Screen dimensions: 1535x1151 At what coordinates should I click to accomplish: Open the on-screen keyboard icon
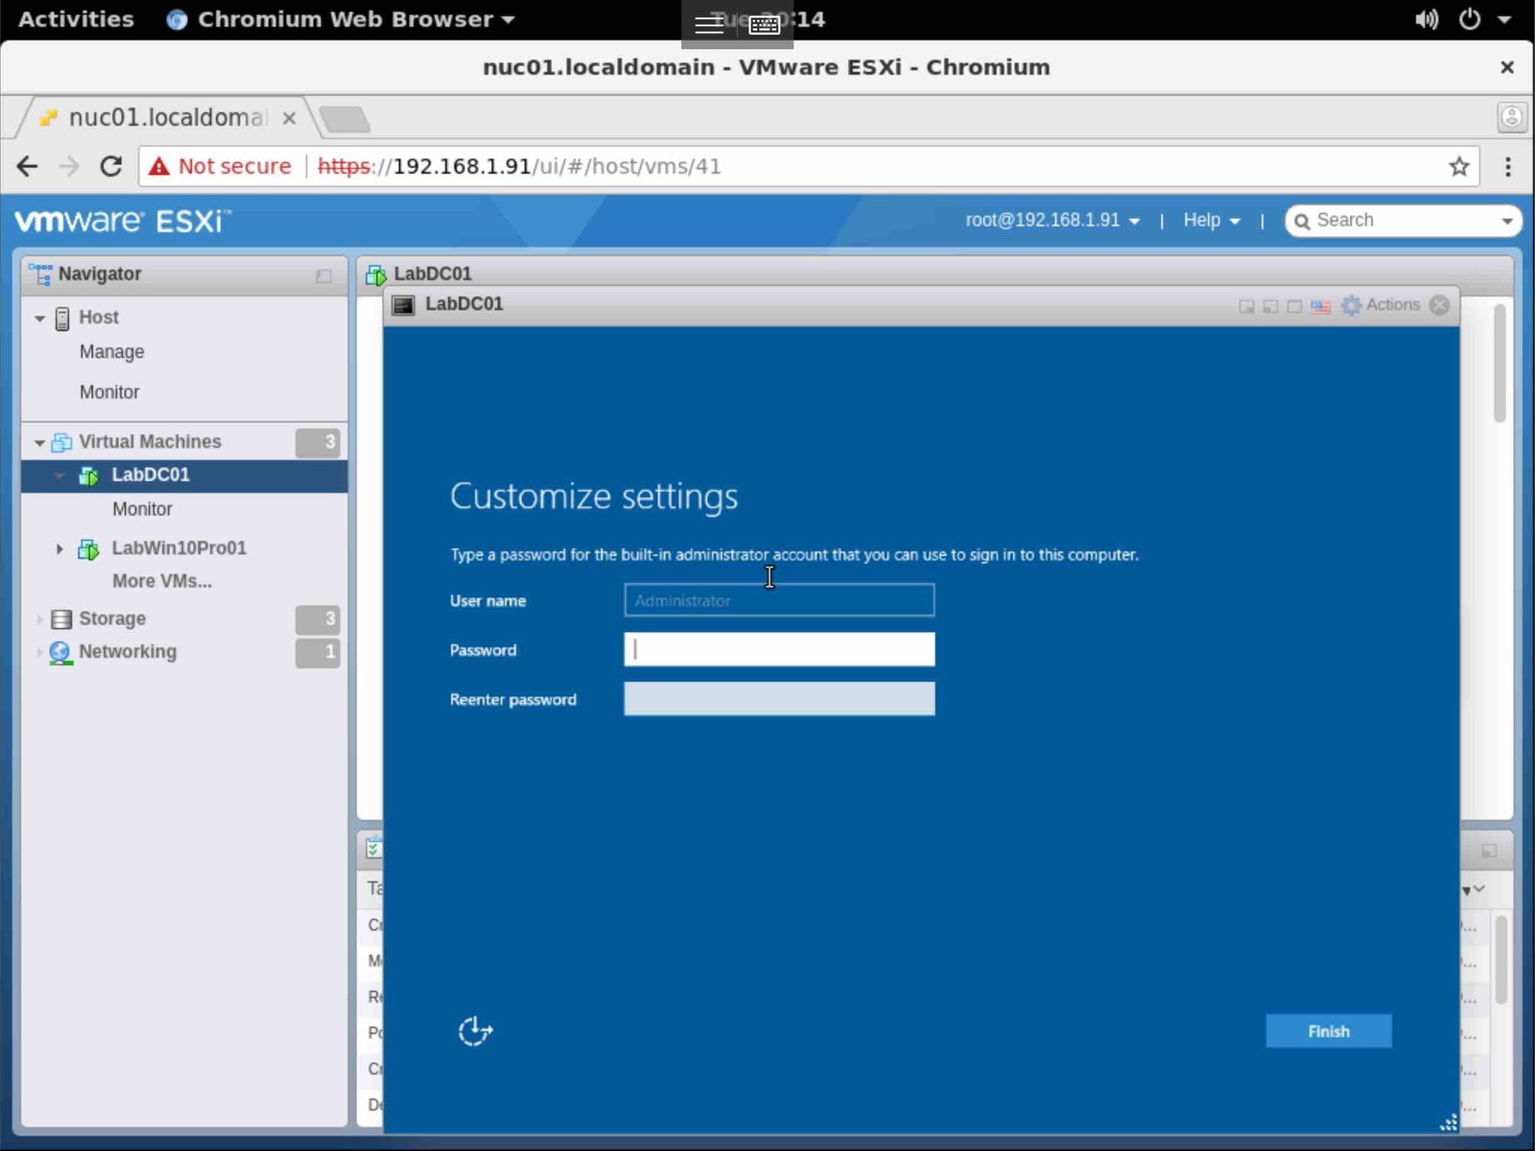(764, 25)
